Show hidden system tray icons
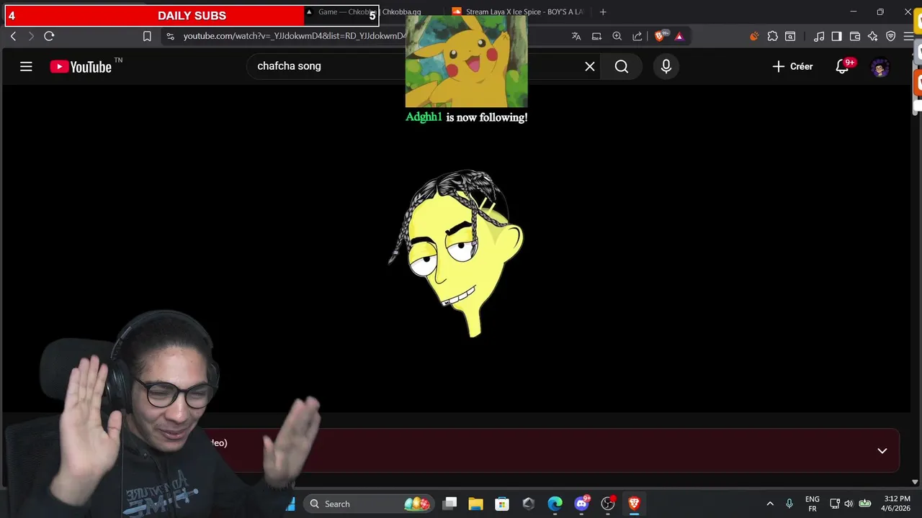Screen dimensions: 922x518 click(x=770, y=504)
